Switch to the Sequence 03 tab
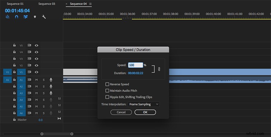271x137 pixels. [47, 4]
